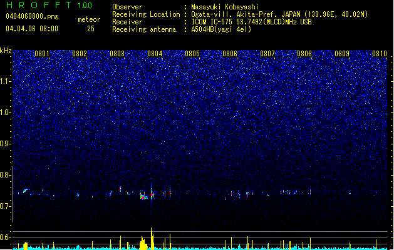Select the file name 0404060800.png
The image size is (394, 250).
(x=32, y=16)
